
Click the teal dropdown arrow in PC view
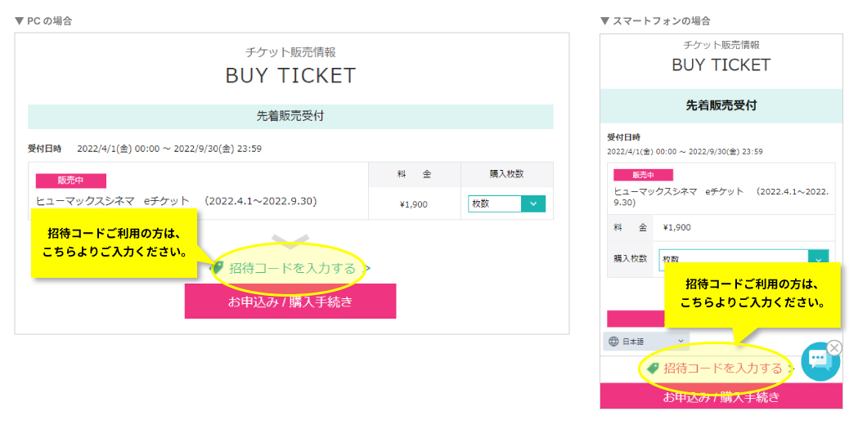533,203
